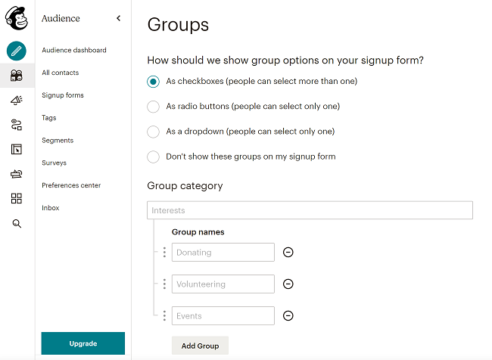Open the Automations icon in the left rail
Screen dimensions: 492x360
17,125
